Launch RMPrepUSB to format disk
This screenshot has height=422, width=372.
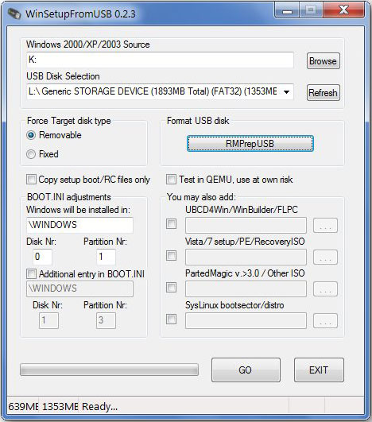coord(250,143)
